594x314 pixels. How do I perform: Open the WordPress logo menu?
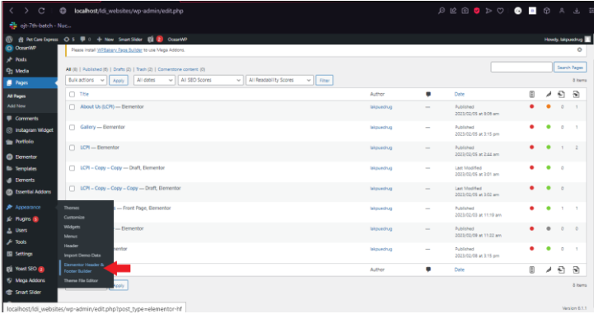pyautogui.click(x=9, y=39)
